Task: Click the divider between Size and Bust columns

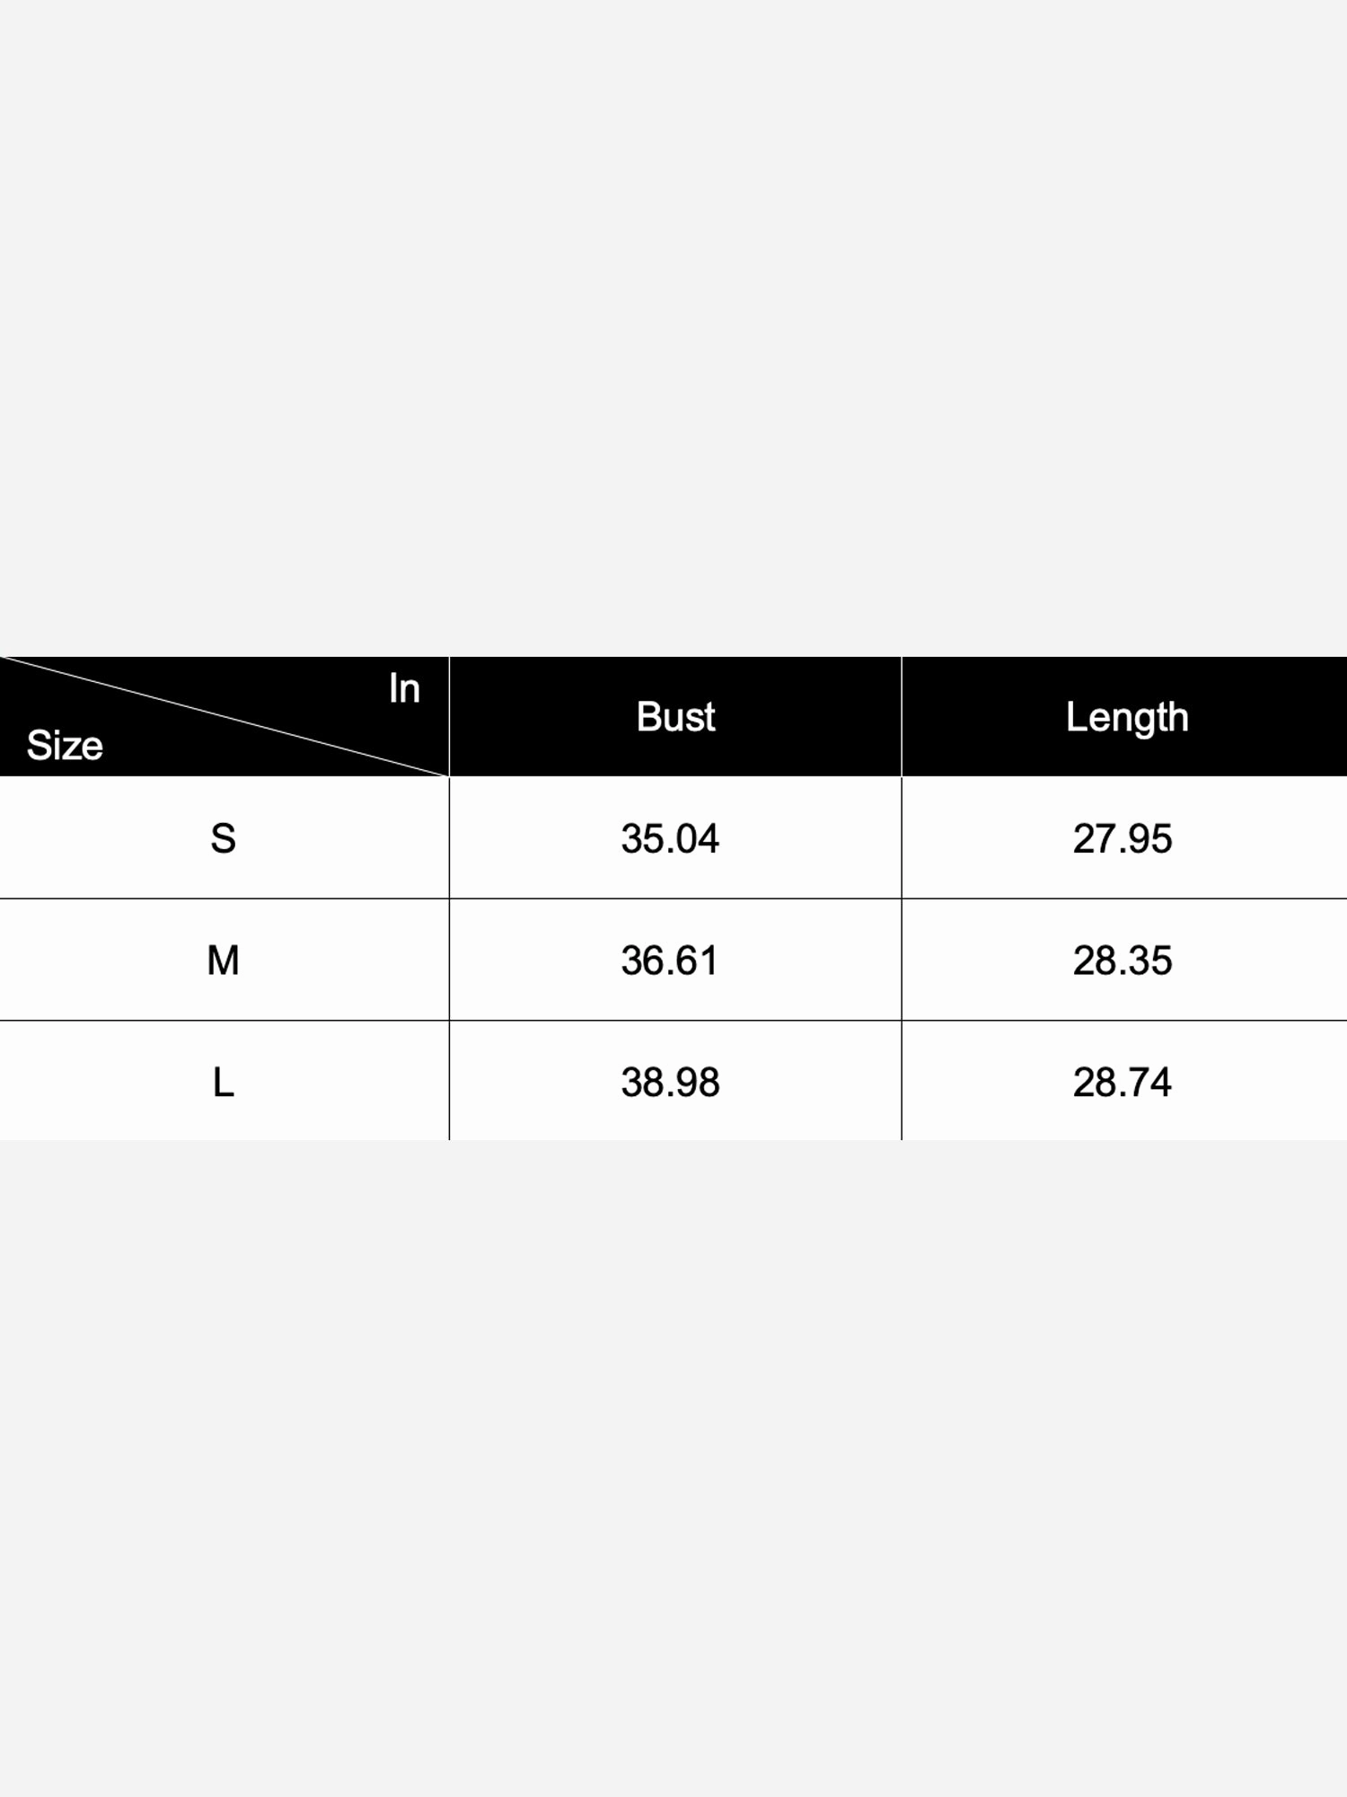Action: (449, 898)
